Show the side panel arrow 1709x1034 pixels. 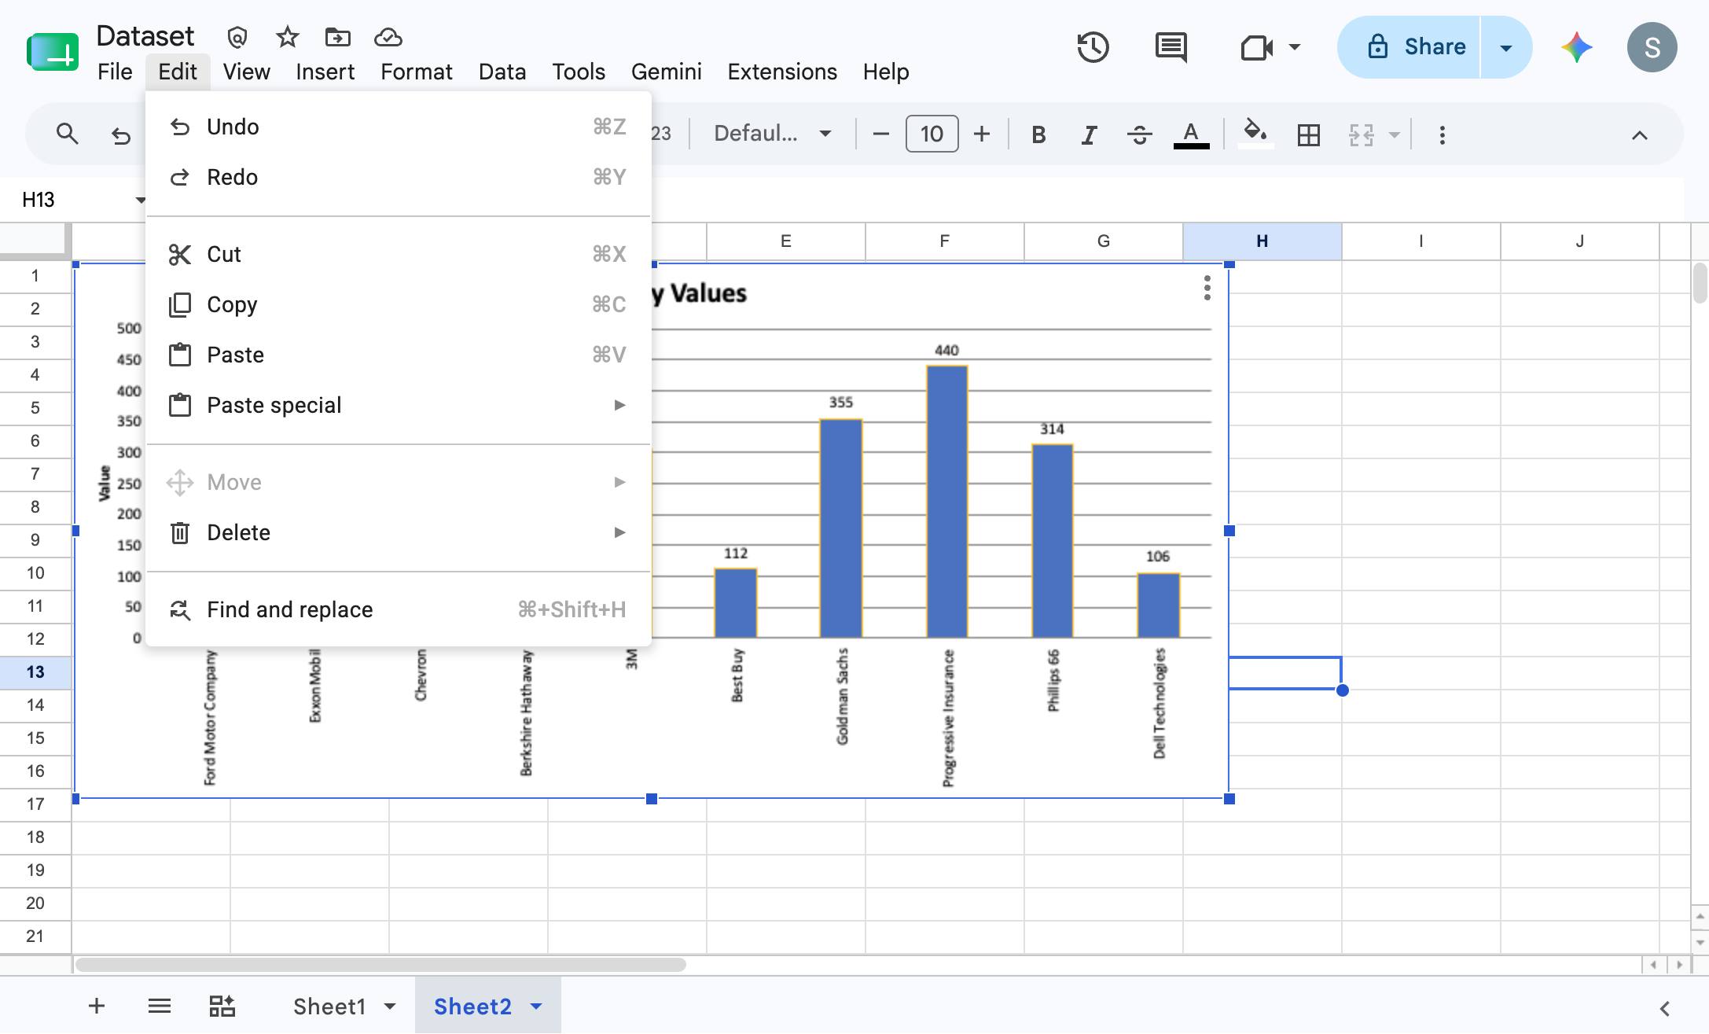coord(1664,1009)
